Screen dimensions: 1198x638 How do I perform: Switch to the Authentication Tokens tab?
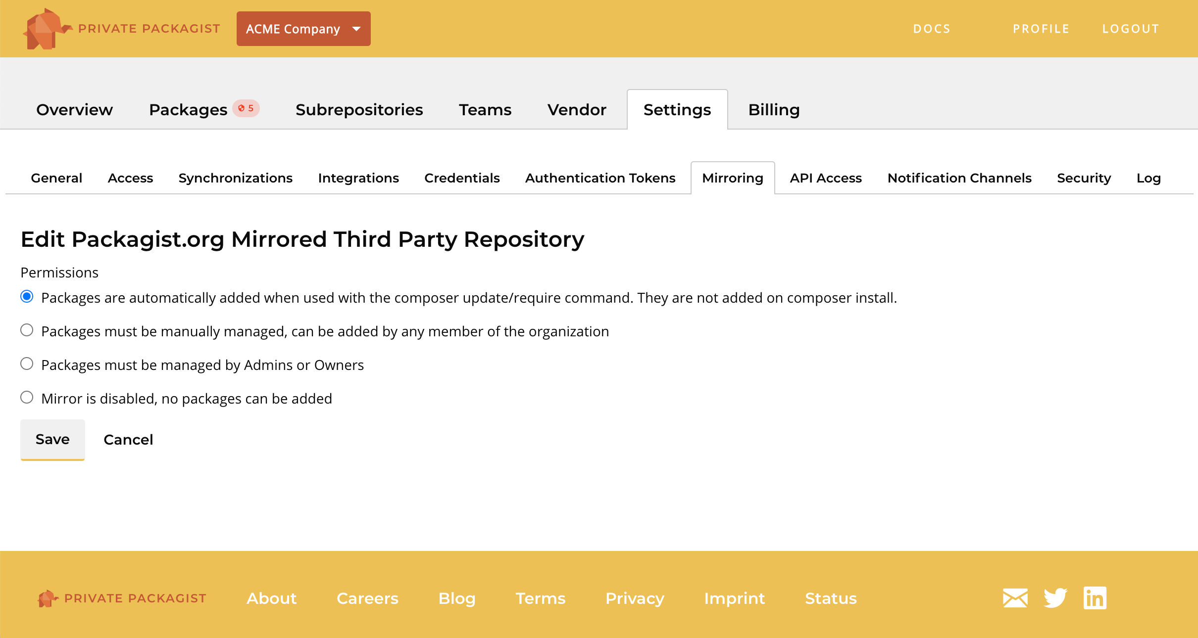tap(600, 178)
